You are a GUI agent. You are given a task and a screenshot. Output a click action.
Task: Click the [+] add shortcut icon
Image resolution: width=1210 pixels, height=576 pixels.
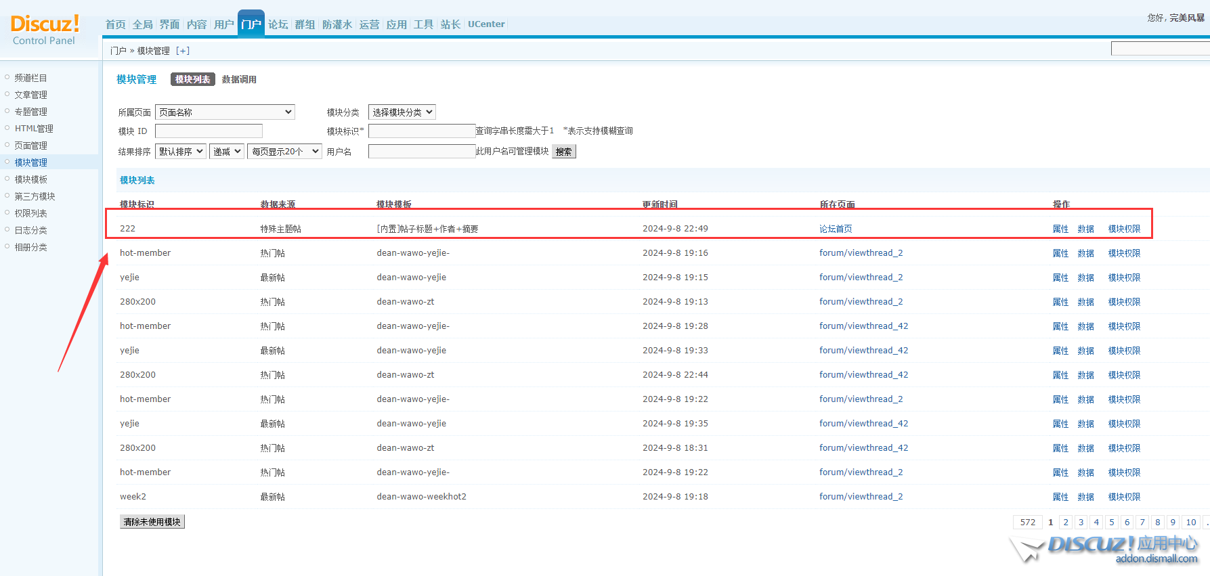click(183, 51)
